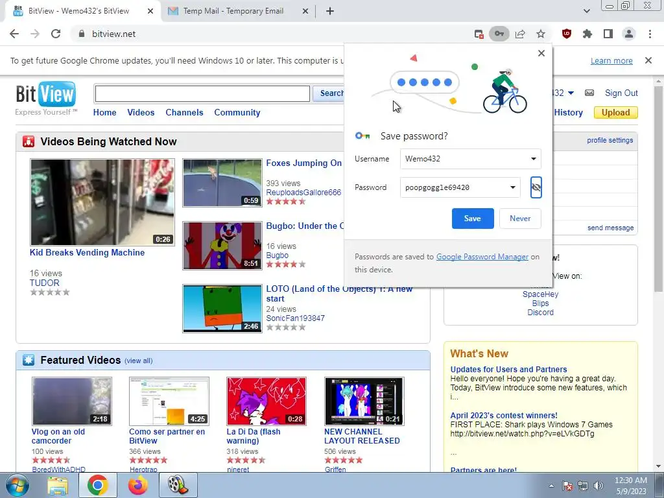Click Learn more in update bar
The height and width of the screenshot is (498, 664).
611,60
